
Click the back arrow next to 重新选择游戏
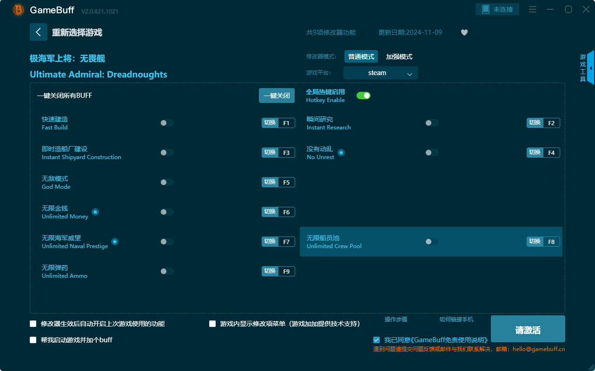[x=39, y=32]
